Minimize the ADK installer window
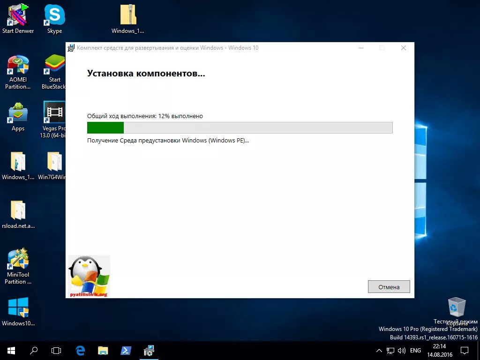 point(361,48)
